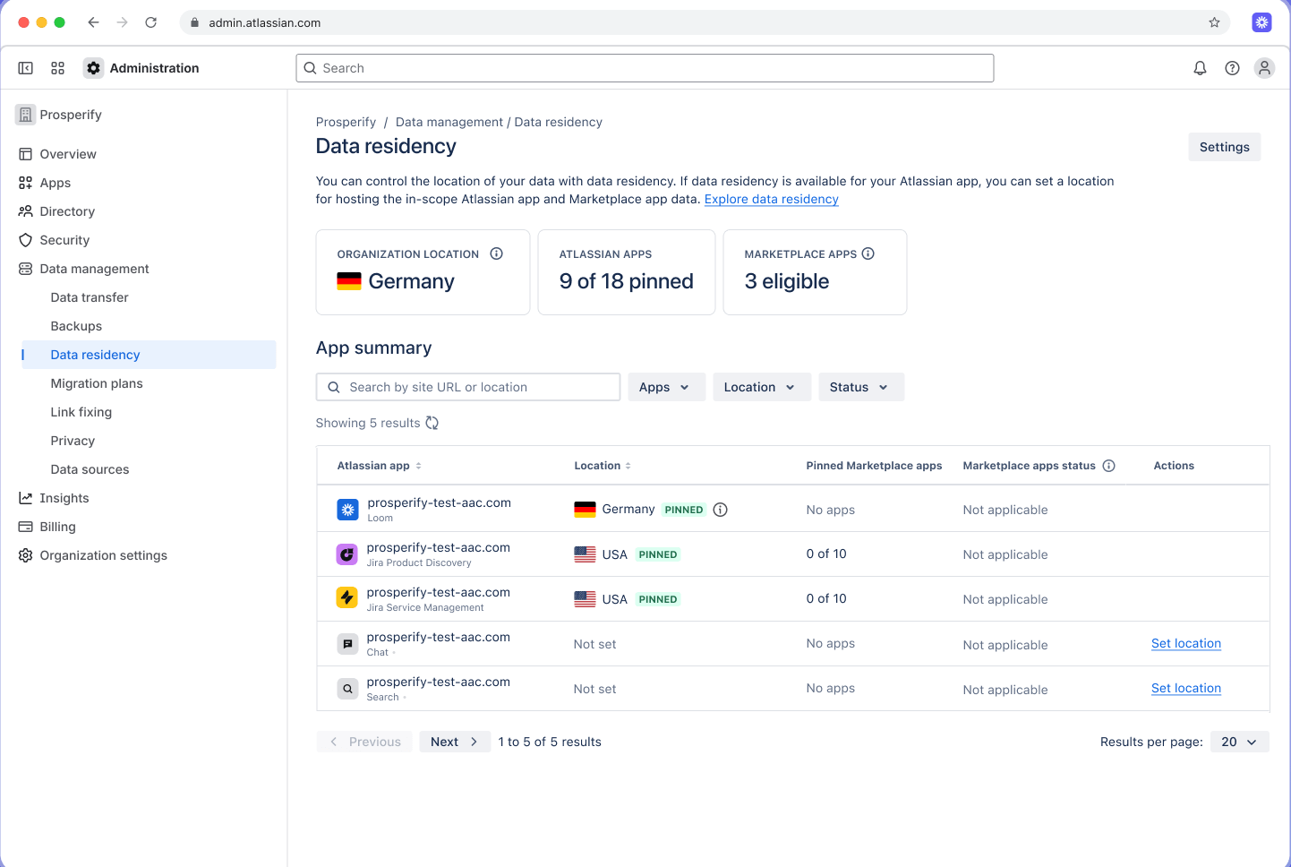Click the browser address bar

click(x=705, y=22)
